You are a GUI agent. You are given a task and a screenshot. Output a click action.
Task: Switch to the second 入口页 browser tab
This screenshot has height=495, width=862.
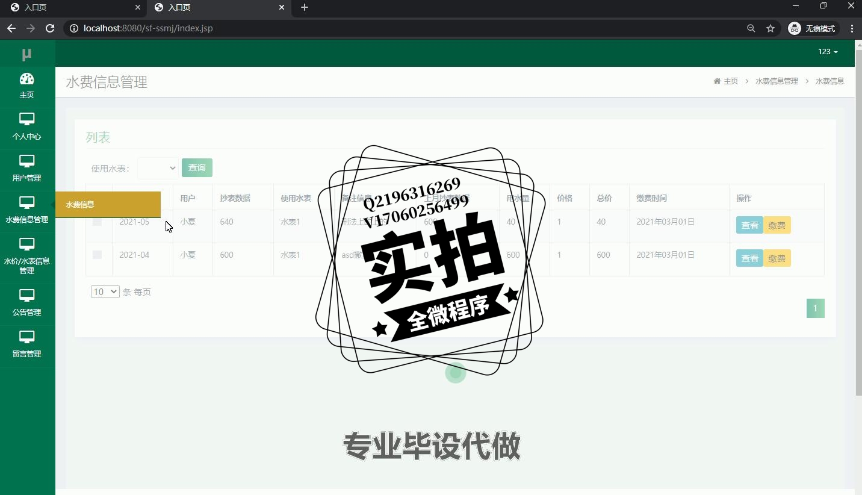click(x=218, y=8)
